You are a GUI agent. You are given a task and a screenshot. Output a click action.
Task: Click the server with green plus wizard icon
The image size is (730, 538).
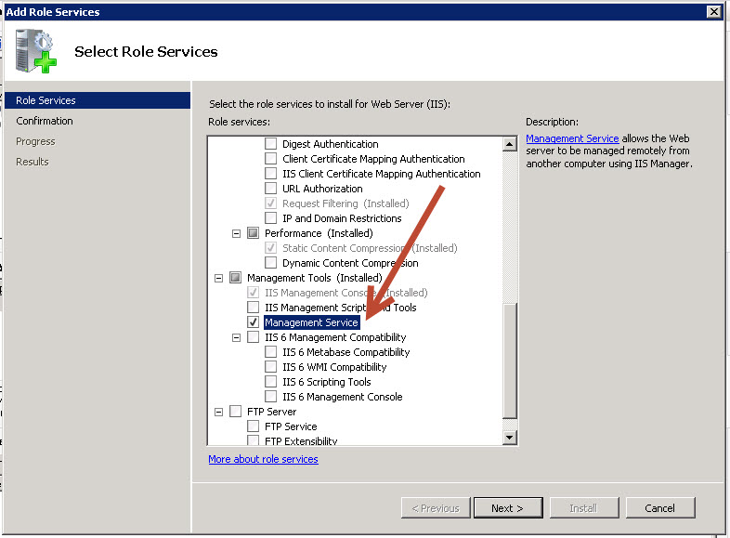[36, 51]
